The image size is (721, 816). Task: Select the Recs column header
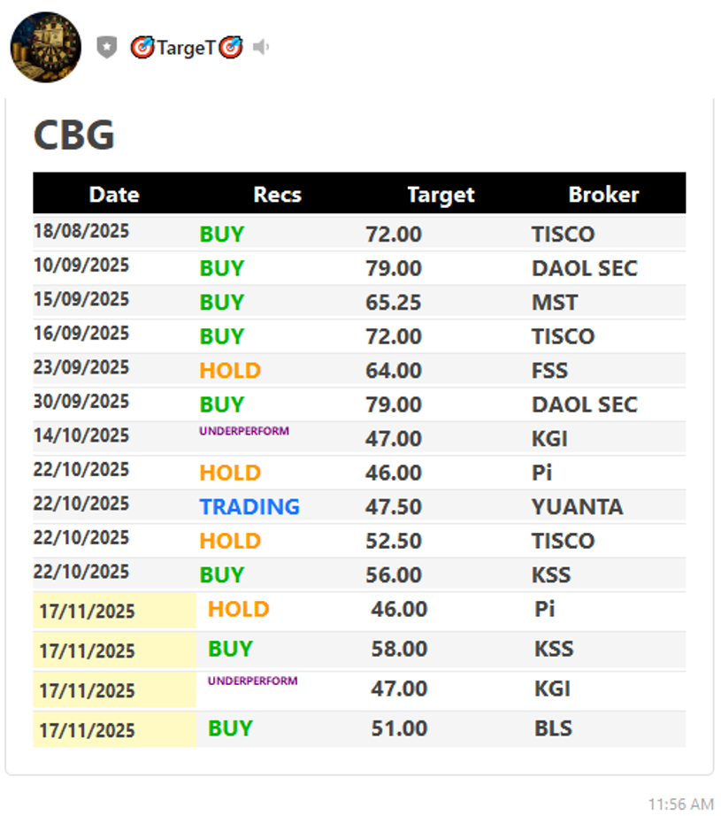coord(277,195)
